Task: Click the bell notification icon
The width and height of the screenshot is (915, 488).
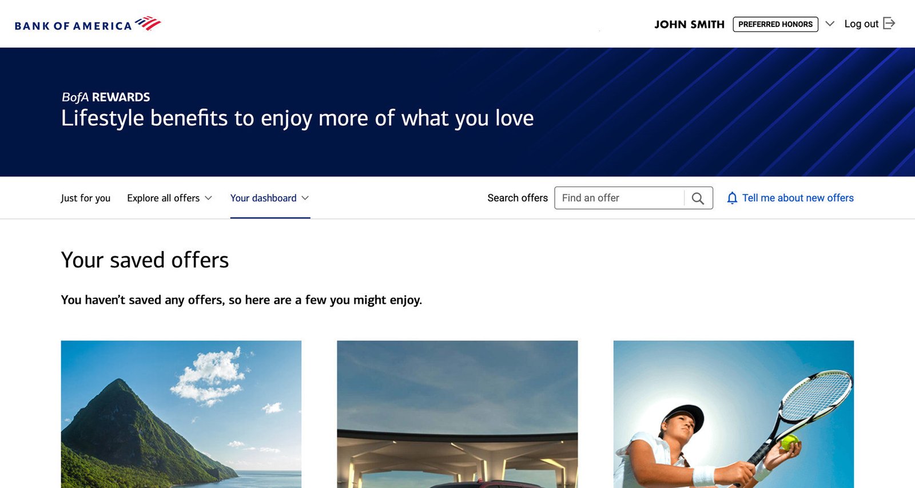Action: pyautogui.click(x=732, y=198)
